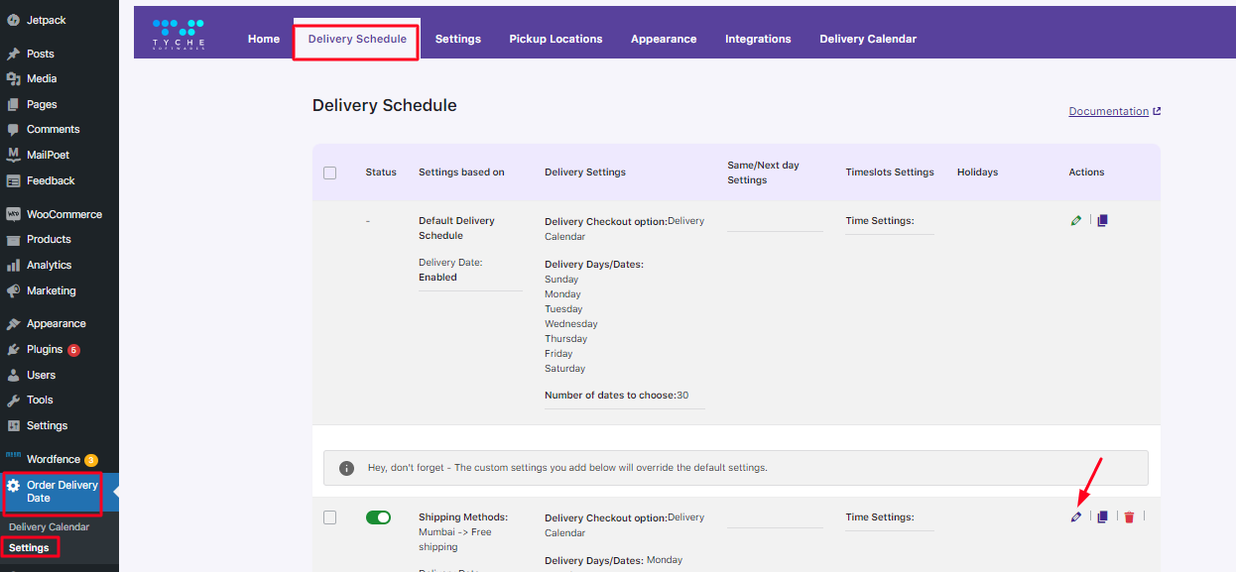
Task: Open MailPoet in the sidebar
Action: tap(48, 155)
